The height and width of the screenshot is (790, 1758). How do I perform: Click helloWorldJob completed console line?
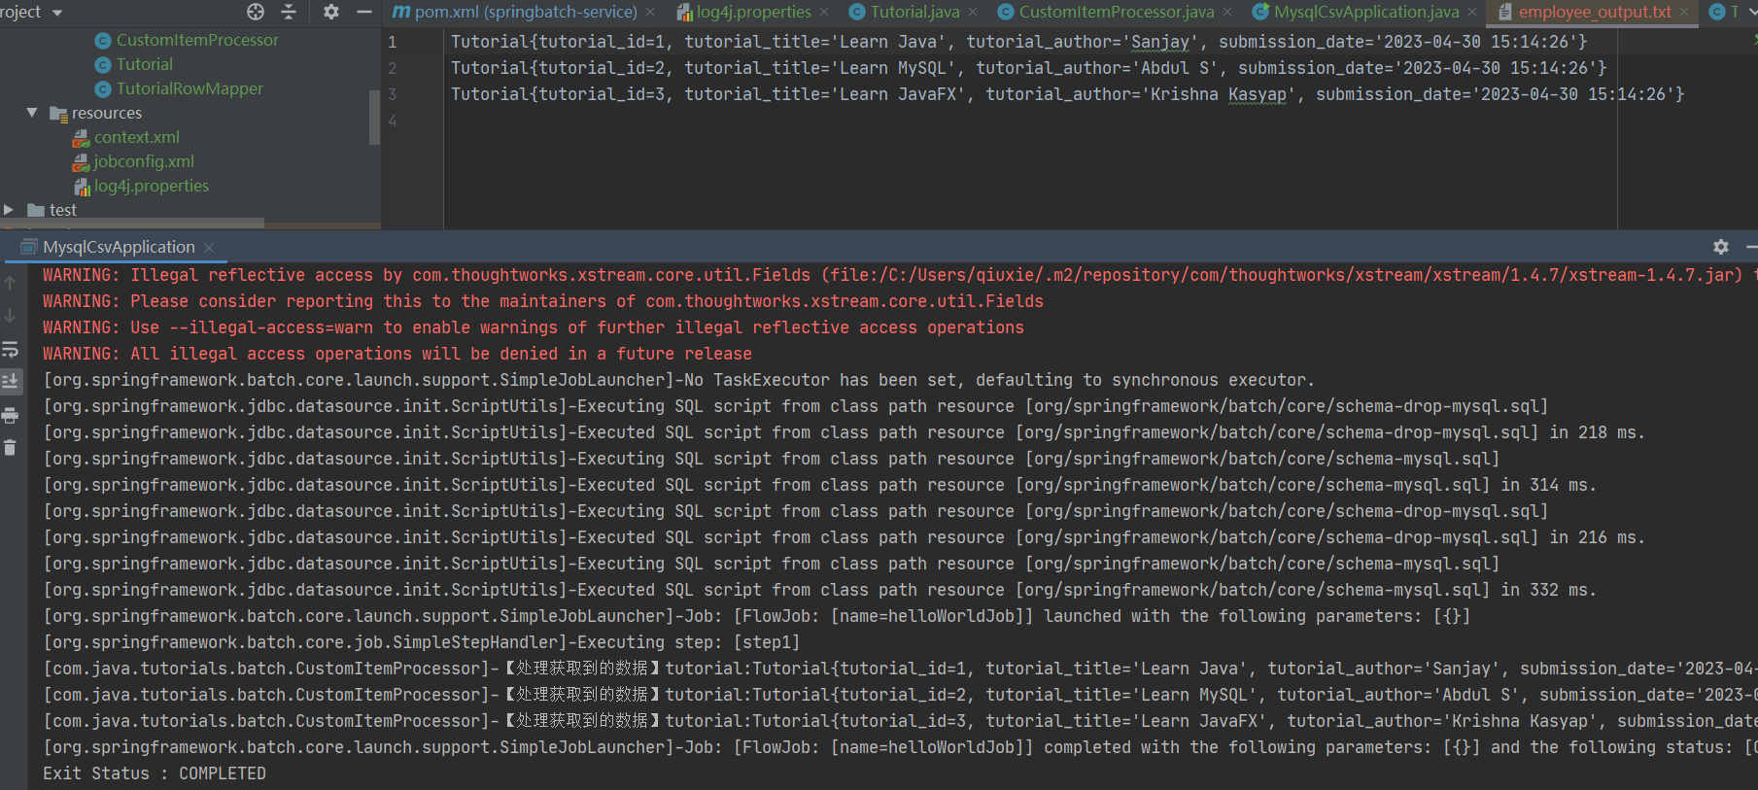tap(900, 747)
